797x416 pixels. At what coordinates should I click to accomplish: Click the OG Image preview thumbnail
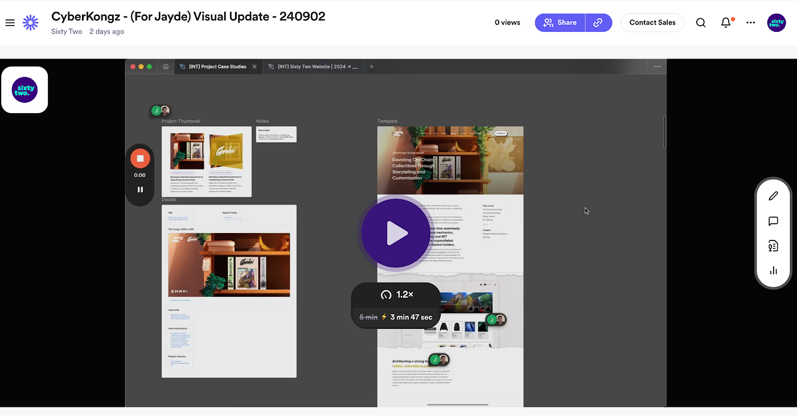tap(229, 264)
